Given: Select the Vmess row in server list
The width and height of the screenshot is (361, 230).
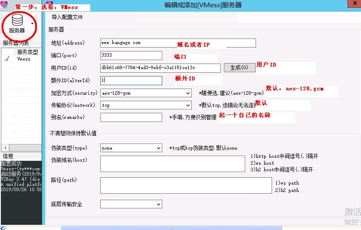Looking at the screenshot, I should [24, 59].
